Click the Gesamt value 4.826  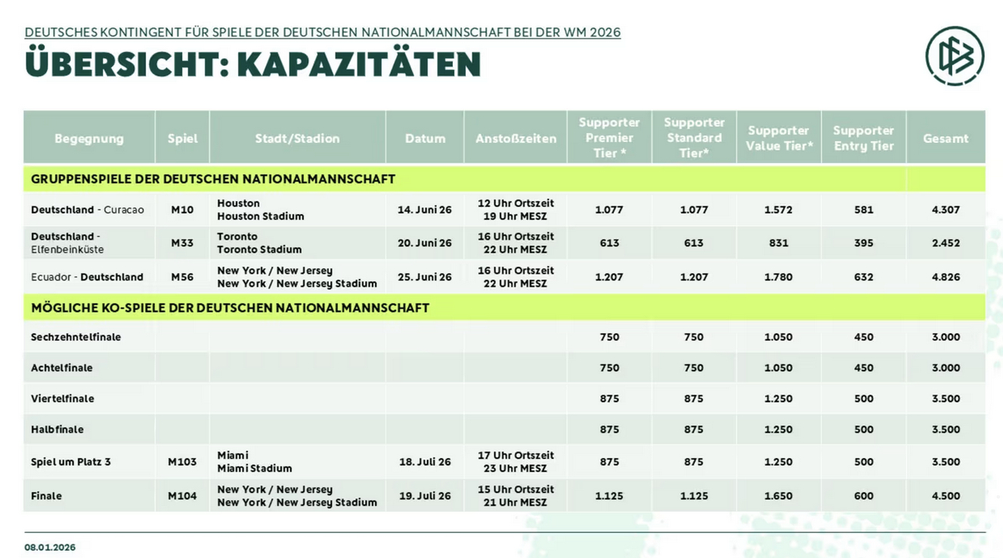tap(946, 277)
